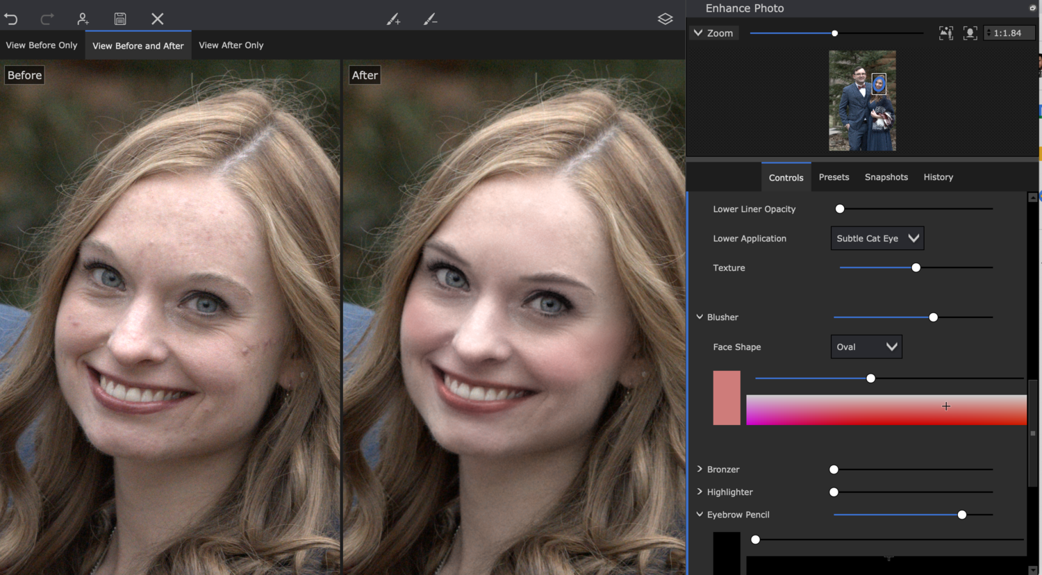The image size is (1042, 575).
Task: Select the brush with minus tool
Action: (x=430, y=19)
